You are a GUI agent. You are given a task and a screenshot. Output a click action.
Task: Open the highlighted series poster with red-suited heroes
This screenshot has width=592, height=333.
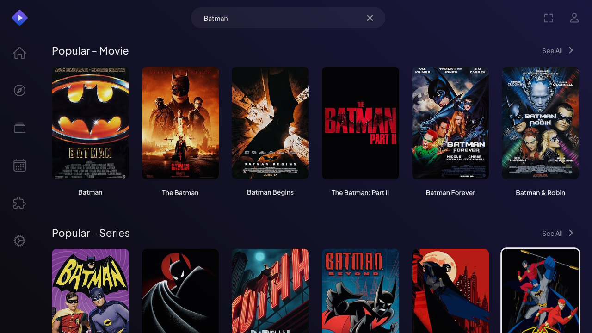540,291
